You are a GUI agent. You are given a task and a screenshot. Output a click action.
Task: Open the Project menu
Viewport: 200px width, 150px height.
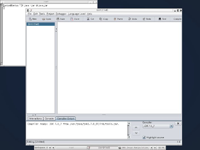tap(50, 14)
